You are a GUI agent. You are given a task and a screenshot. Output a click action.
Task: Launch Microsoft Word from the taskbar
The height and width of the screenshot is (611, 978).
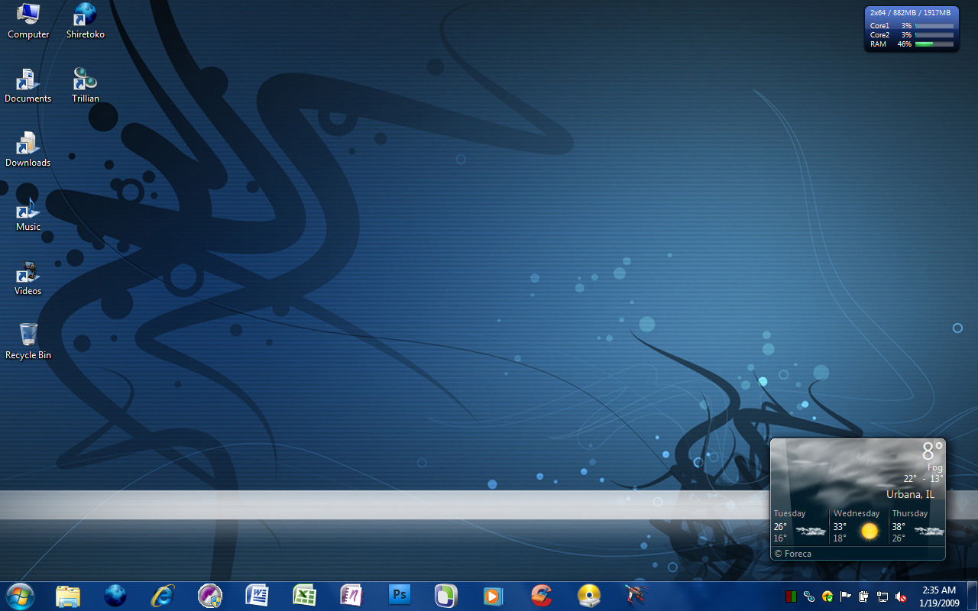(257, 595)
